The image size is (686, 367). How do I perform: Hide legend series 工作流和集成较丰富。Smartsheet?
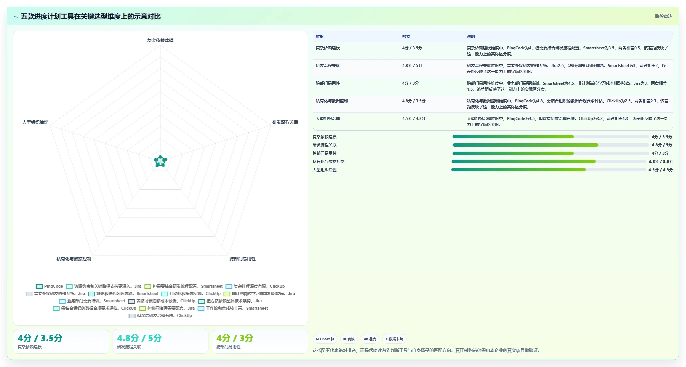(x=233, y=308)
